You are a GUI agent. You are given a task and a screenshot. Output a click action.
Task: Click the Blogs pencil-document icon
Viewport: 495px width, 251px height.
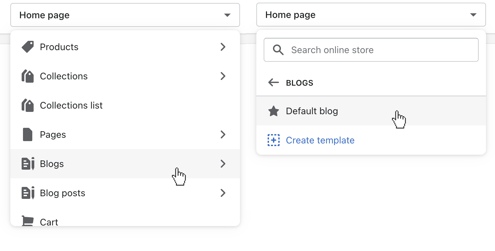pyautogui.click(x=28, y=164)
